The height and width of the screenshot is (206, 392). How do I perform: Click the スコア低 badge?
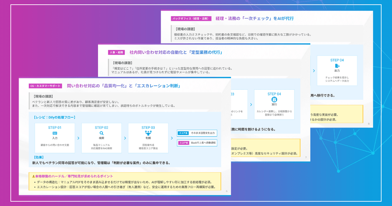point(183,143)
